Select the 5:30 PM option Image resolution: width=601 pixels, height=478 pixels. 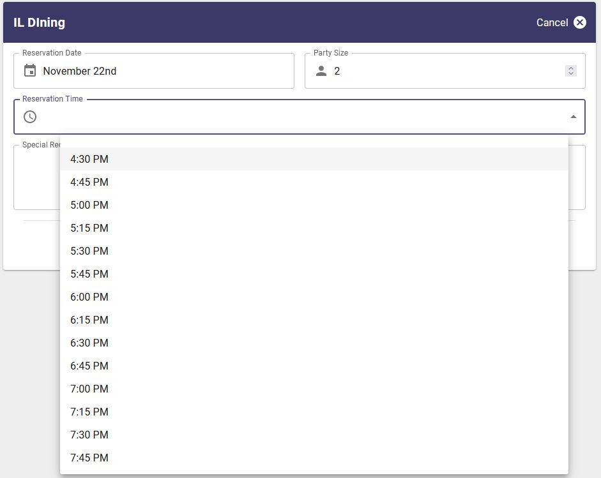click(89, 251)
